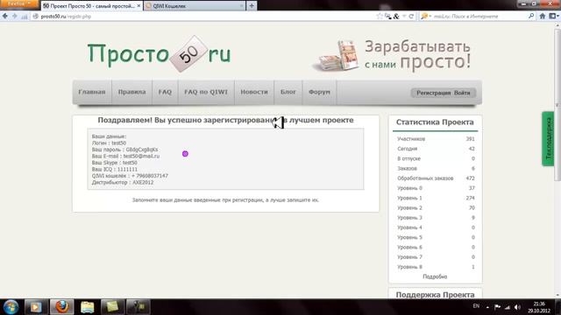Click the Подробно link under statistics
561x315 pixels.
[x=435, y=276]
